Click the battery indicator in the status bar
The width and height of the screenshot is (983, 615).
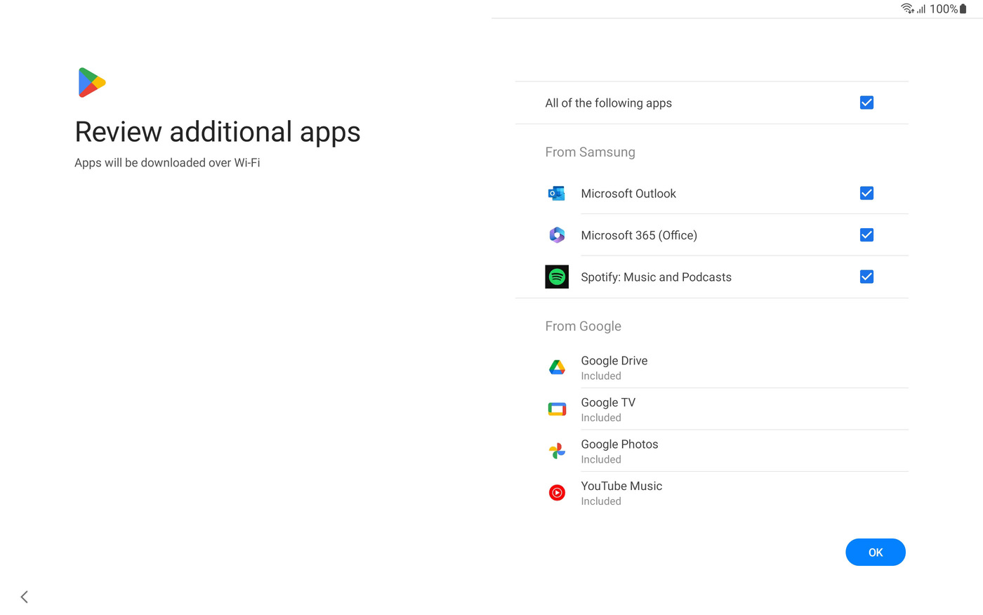[x=971, y=8]
